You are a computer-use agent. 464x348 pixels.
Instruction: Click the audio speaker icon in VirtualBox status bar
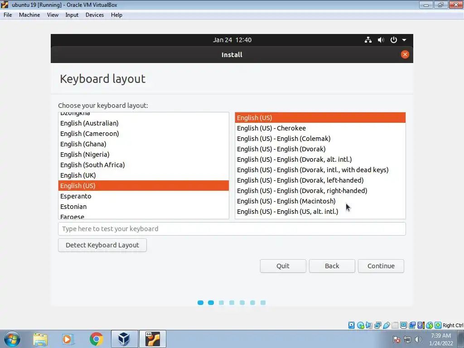coord(369,325)
